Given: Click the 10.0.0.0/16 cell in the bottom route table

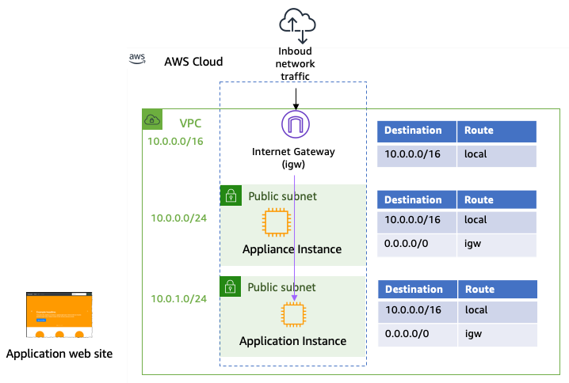Looking at the screenshot, I should click(x=418, y=312).
